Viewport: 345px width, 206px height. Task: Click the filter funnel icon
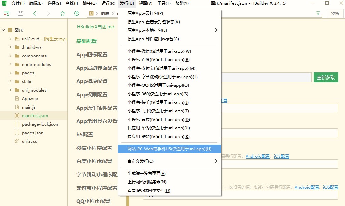318,13
